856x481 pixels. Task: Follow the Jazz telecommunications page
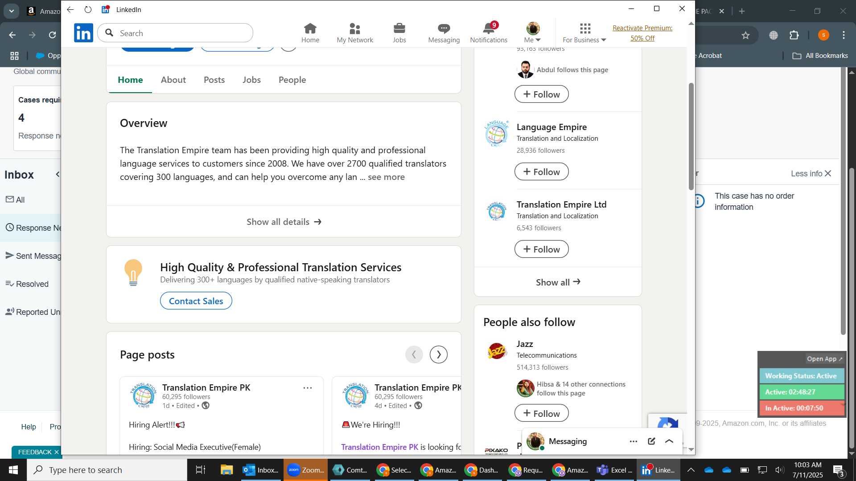[541, 413]
